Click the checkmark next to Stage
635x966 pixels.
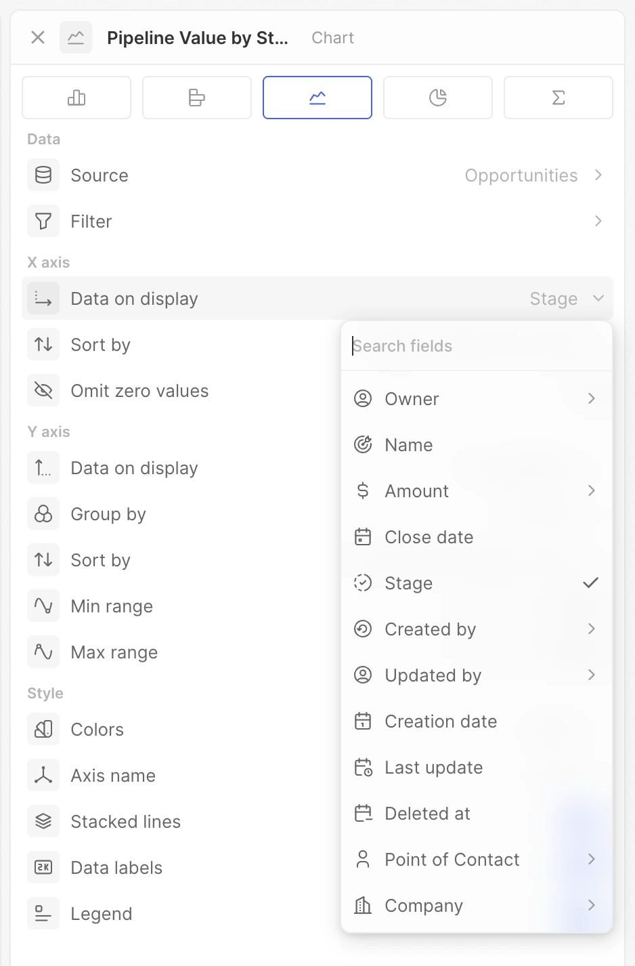click(x=591, y=583)
